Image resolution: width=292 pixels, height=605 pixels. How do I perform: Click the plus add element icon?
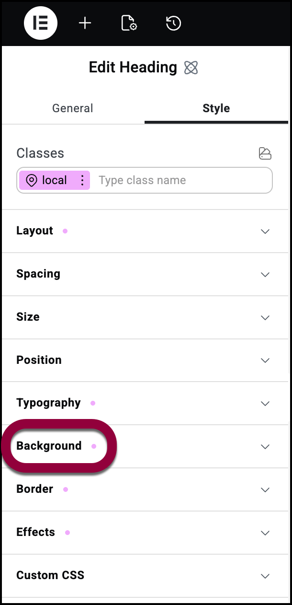tap(85, 23)
